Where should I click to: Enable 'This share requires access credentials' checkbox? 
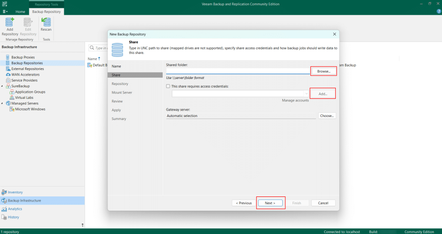pyautogui.click(x=168, y=86)
